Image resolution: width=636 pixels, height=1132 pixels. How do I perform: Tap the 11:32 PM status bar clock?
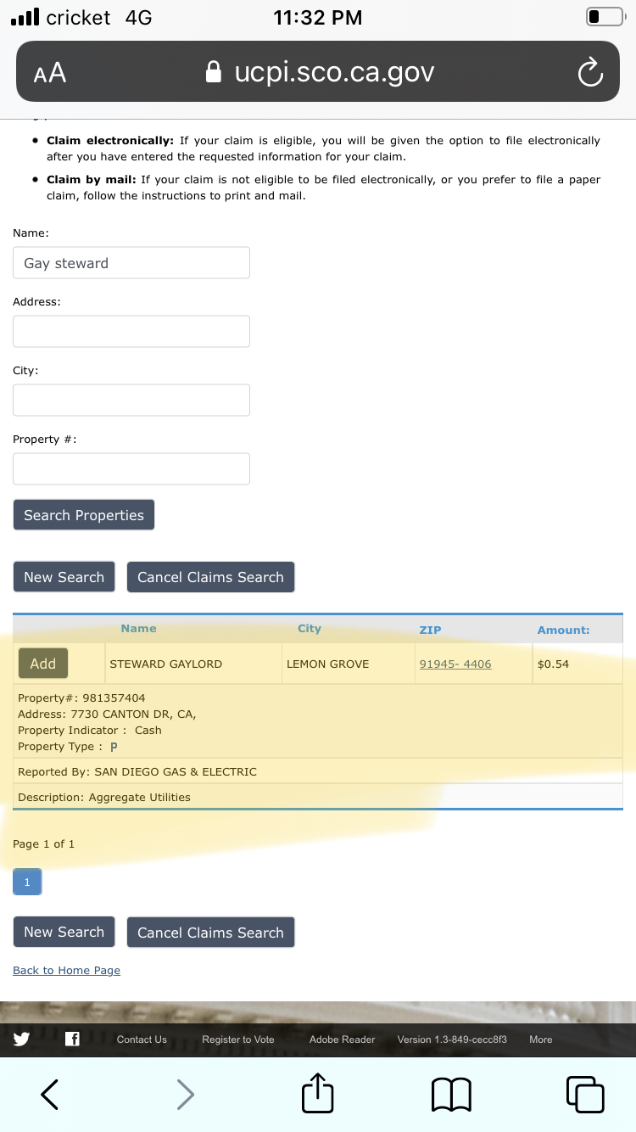pyautogui.click(x=318, y=17)
